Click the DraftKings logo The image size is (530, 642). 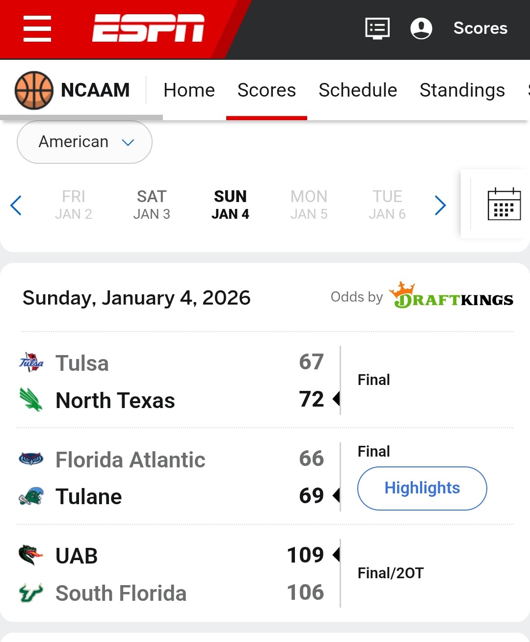451,296
